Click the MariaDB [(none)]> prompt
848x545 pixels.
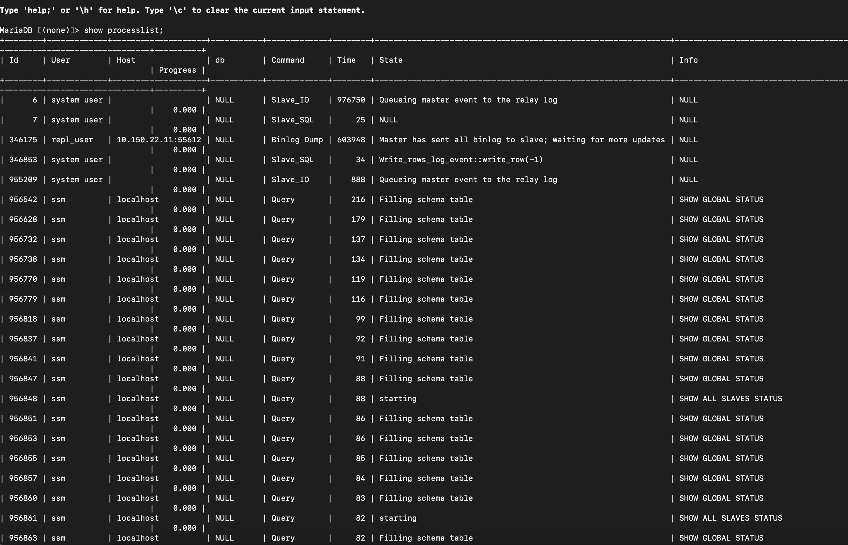point(39,30)
